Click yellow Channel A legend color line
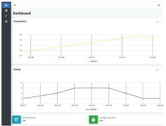 (87, 61)
